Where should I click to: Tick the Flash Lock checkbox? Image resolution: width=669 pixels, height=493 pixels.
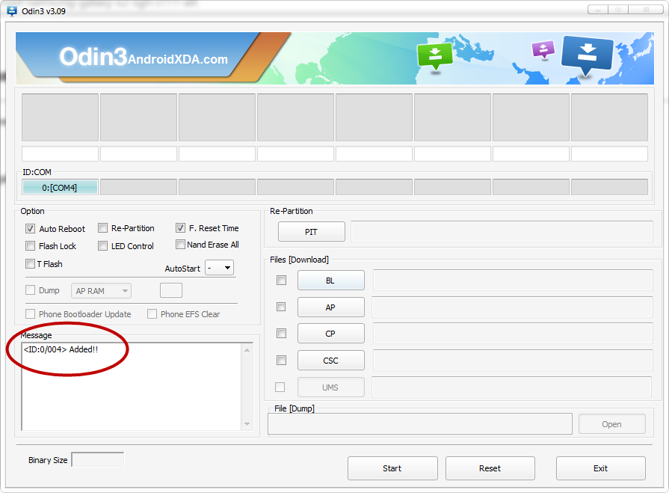31,246
